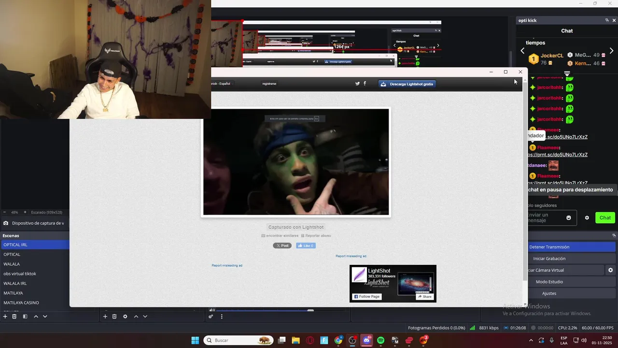Click encontrar similares link
Screen dimensions: 618x348
click(280, 236)
